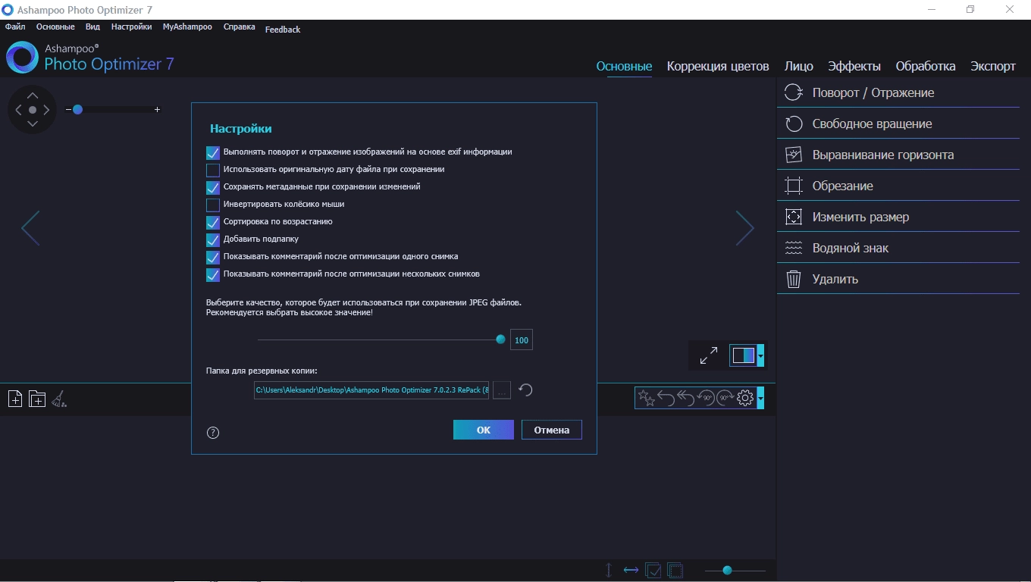Click the JPEG quality slider handle
The image size is (1031, 582).
pos(500,339)
